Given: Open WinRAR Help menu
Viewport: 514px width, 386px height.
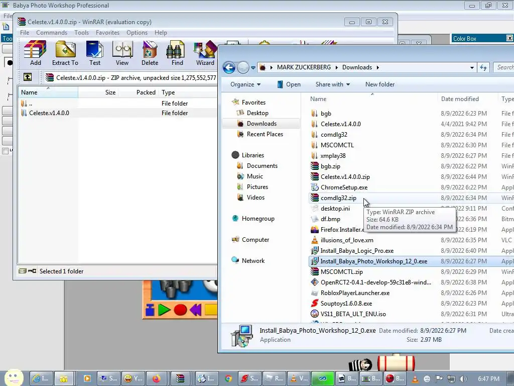Looking at the screenshot, I should point(161,33).
